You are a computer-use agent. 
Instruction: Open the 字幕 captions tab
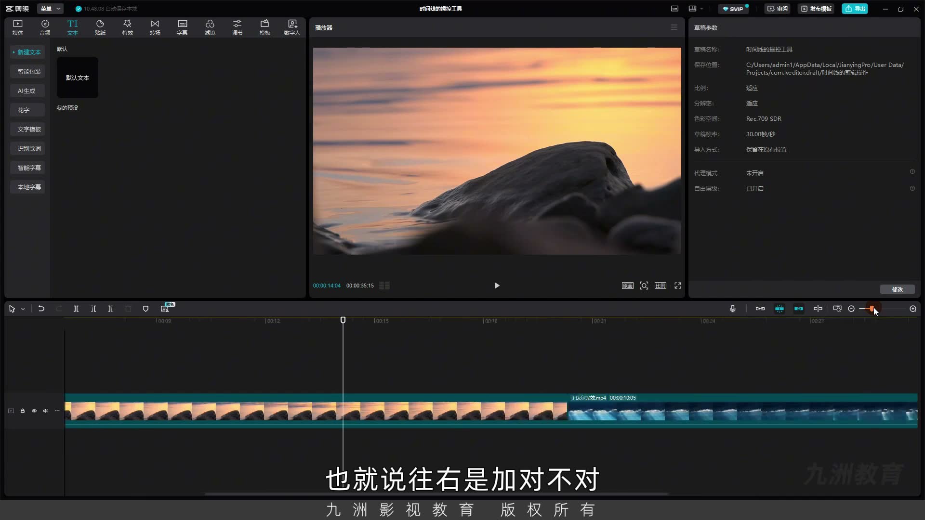182,27
